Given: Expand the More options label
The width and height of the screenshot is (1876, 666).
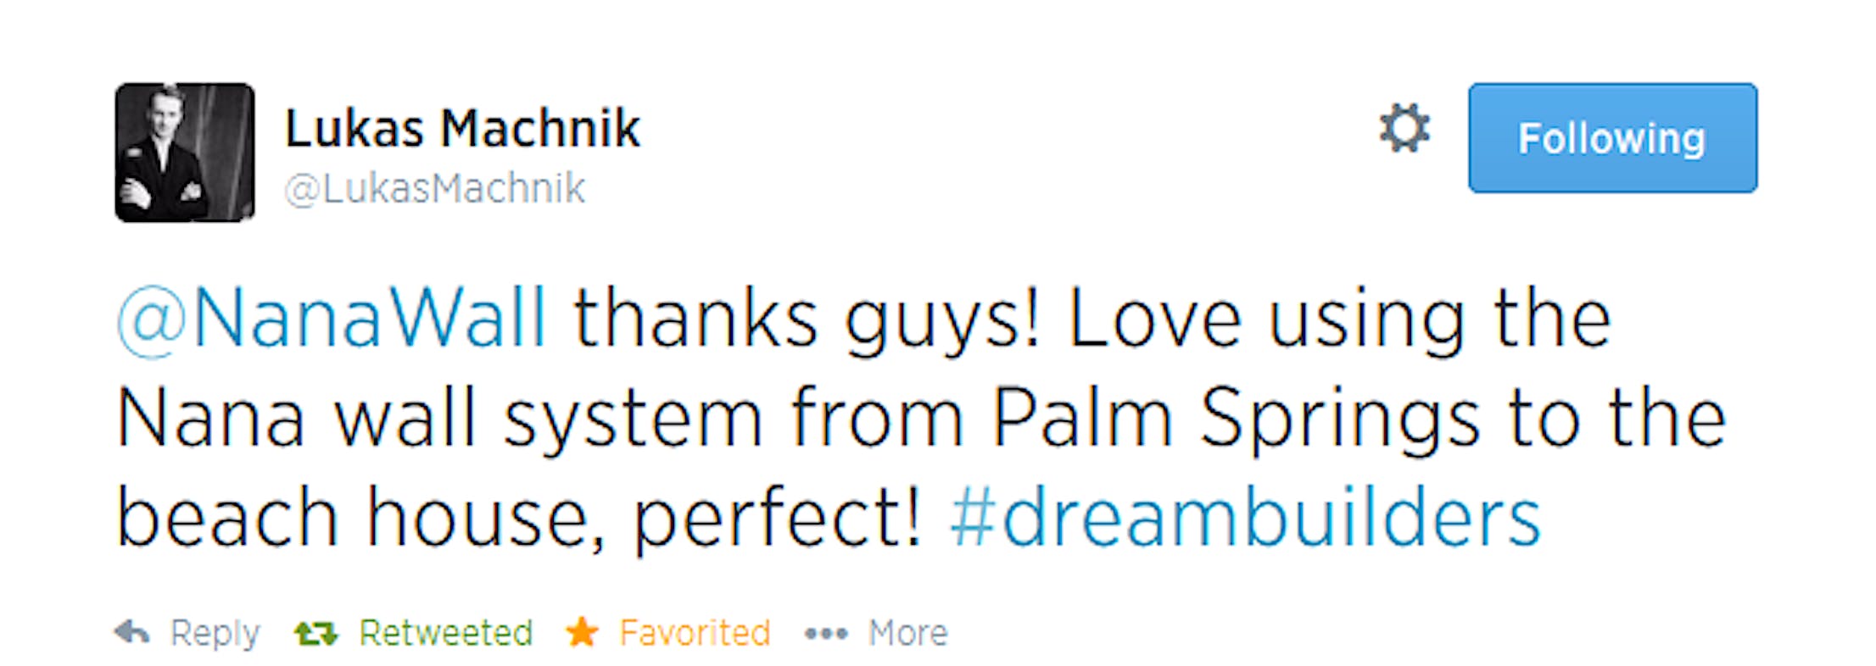Looking at the screenshot, I should click(907, 633).
